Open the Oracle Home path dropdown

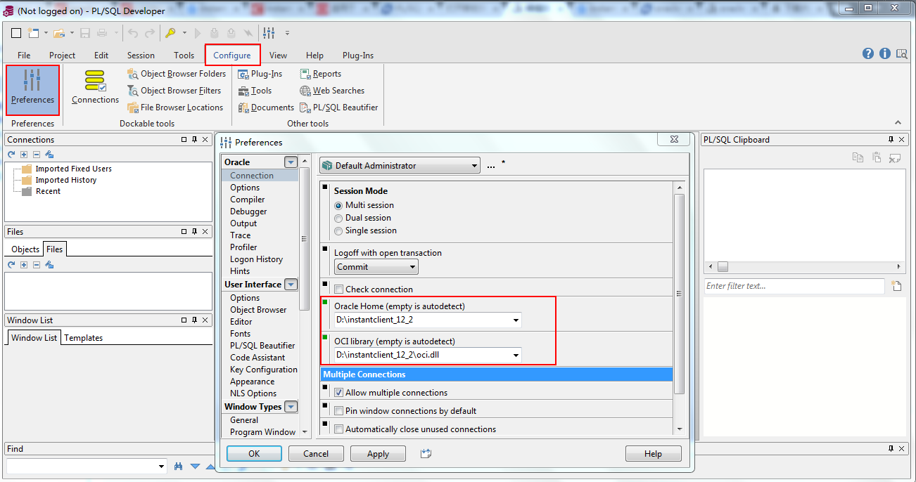[516, 320]
